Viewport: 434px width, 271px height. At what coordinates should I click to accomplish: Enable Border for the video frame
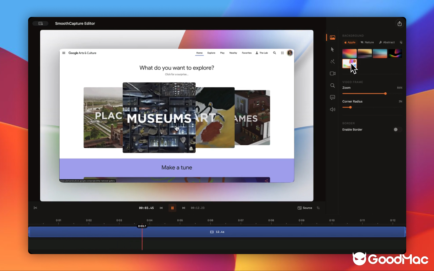396,129
